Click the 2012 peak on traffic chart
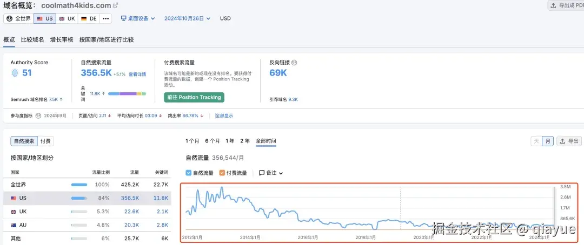The width and height of the screenshot is (584, 245). [197, 190]
